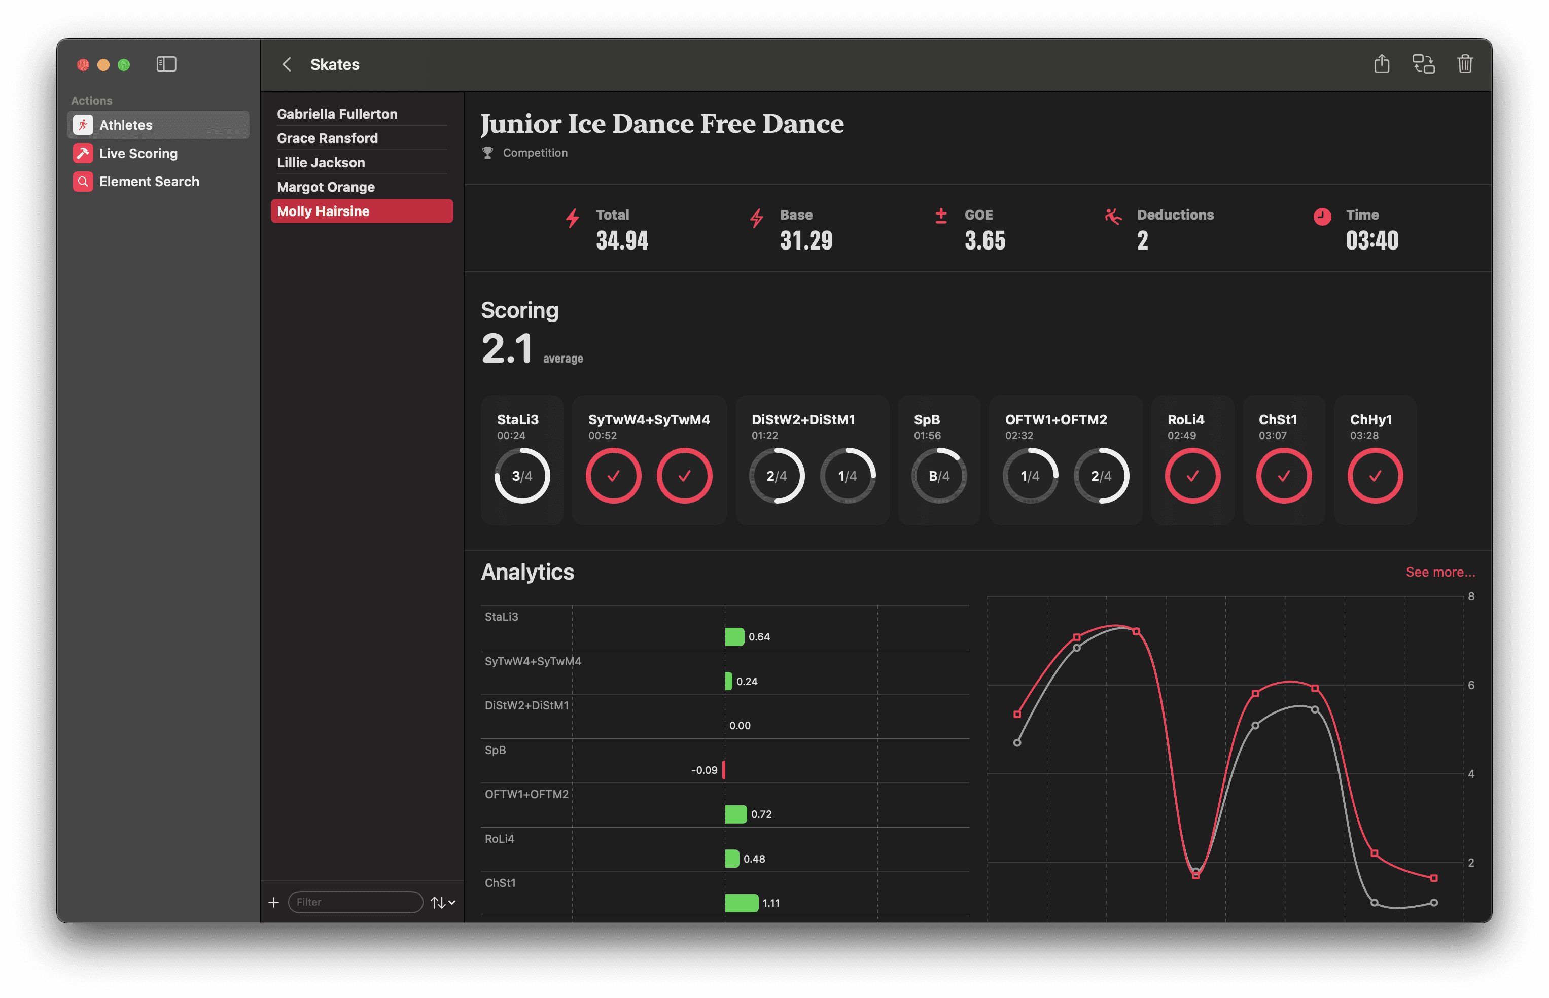This screenshot has width=1549, height=998.
Task: Click the SyTwW4+SyTwM4 0.24 bar
Action: [728, 681]
